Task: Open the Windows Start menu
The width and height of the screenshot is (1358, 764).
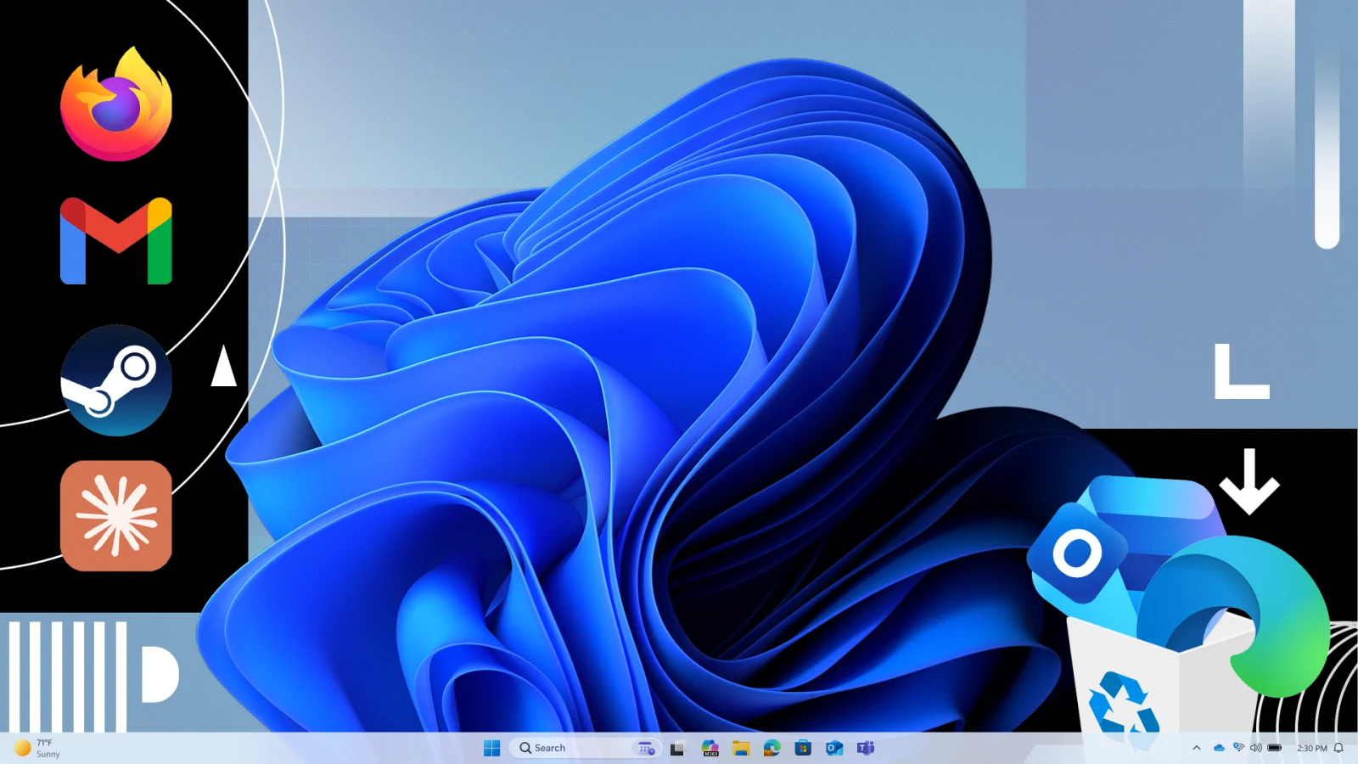Action: [x=491, y=748]
